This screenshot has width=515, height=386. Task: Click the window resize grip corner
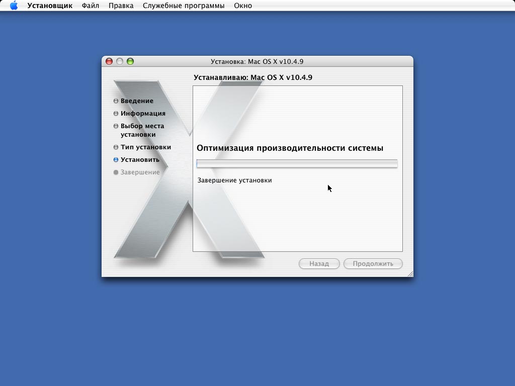410,274
